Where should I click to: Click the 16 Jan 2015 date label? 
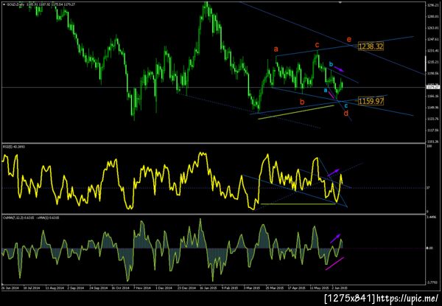coord(208,288)
